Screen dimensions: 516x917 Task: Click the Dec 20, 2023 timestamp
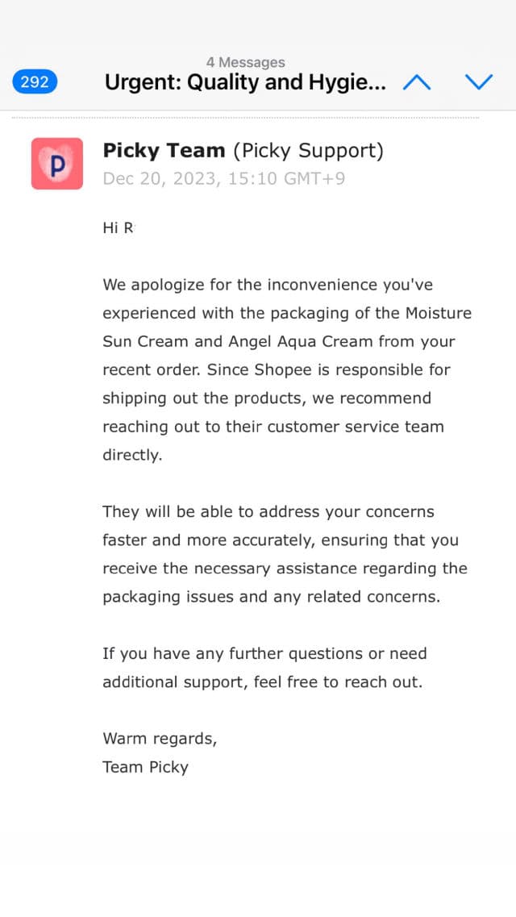click(x=223, y=178)
